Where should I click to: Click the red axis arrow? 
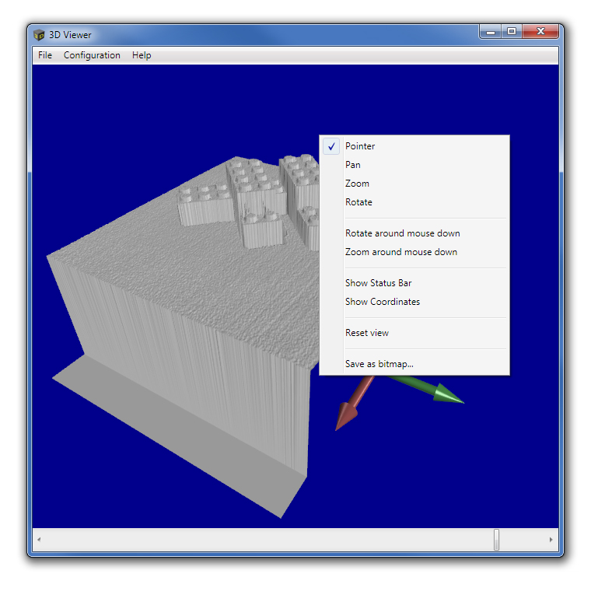(348, 411)
